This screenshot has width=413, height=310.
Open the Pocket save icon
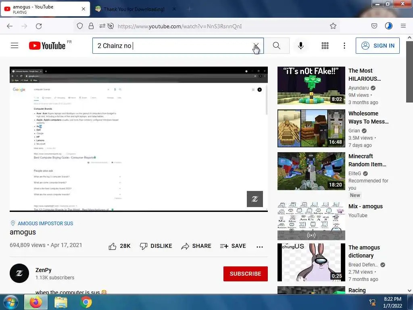coord(374,26)
